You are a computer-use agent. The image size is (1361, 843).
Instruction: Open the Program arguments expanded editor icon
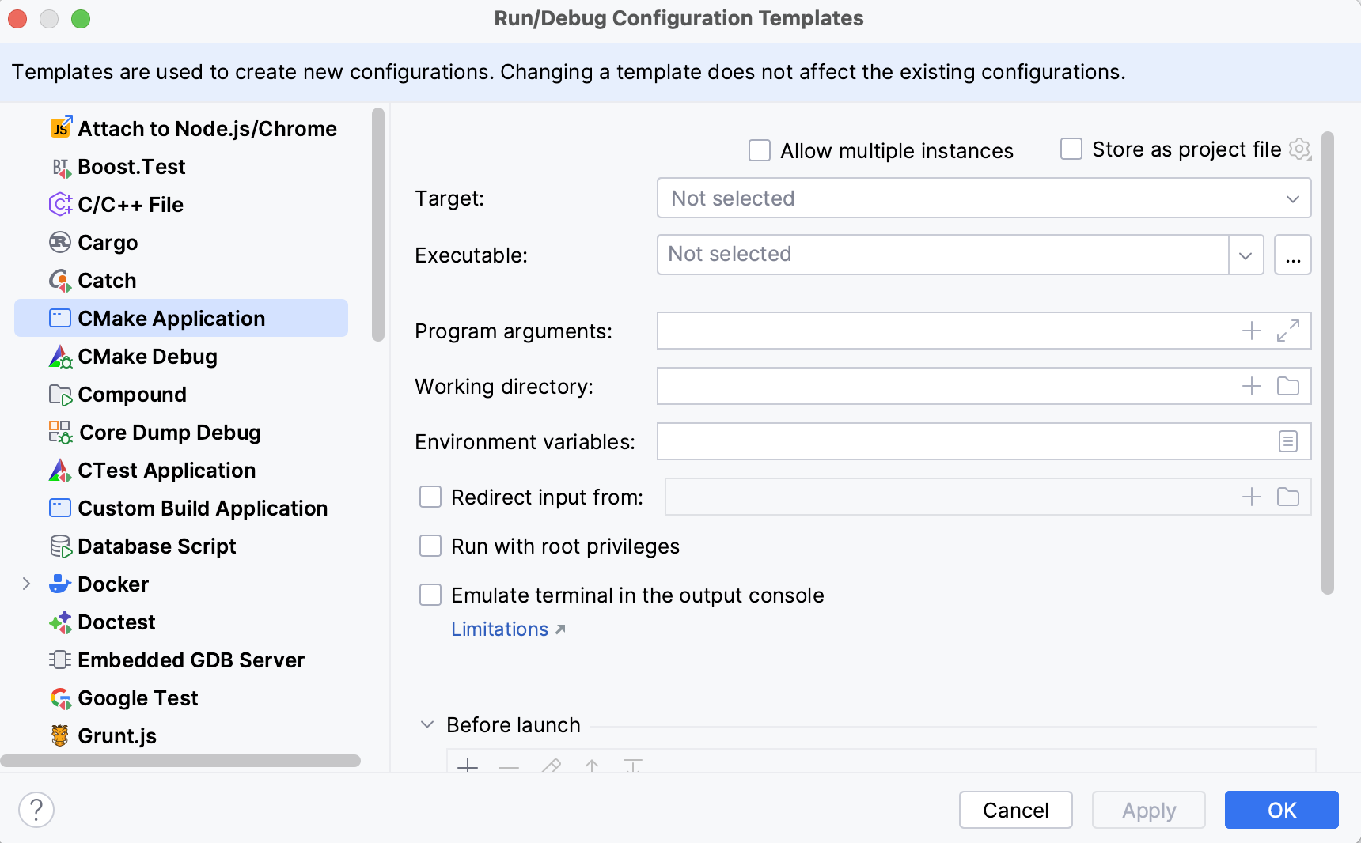1288,331
